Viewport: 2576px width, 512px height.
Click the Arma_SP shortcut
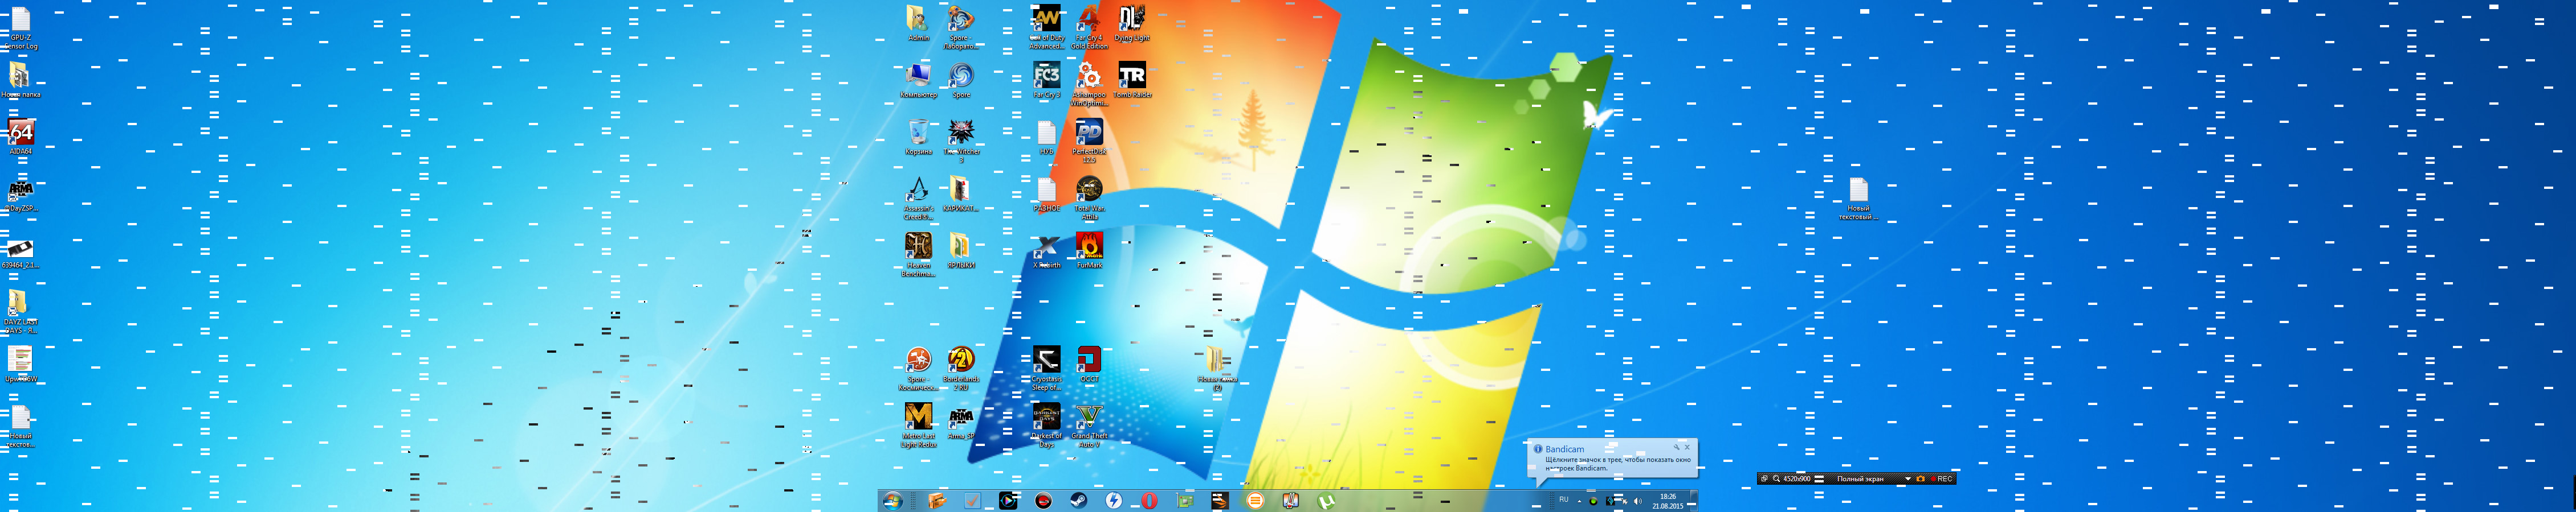point(961,422)
